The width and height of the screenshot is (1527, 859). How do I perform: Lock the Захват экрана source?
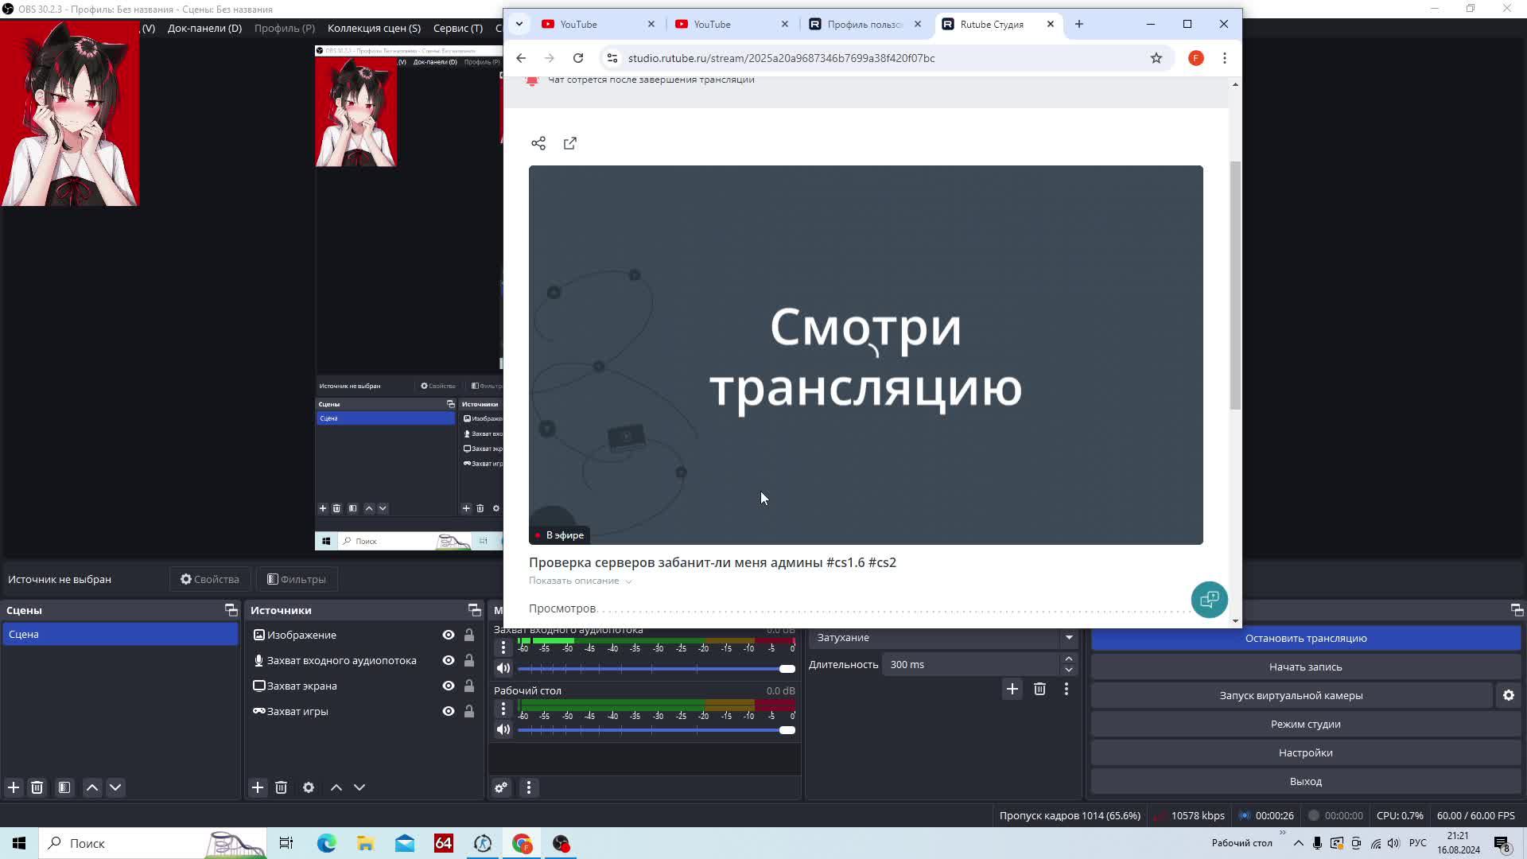pos(469,686)
